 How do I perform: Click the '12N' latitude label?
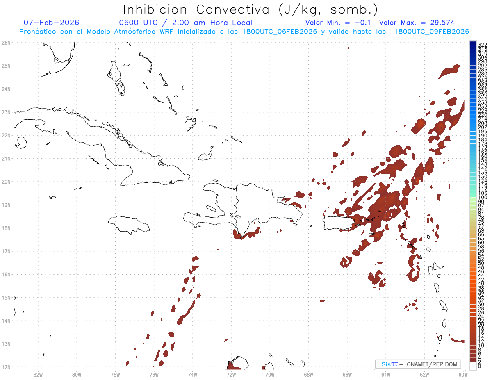coord(6,367)
